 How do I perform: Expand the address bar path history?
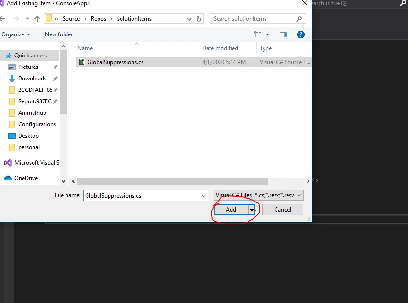point(189,19)
